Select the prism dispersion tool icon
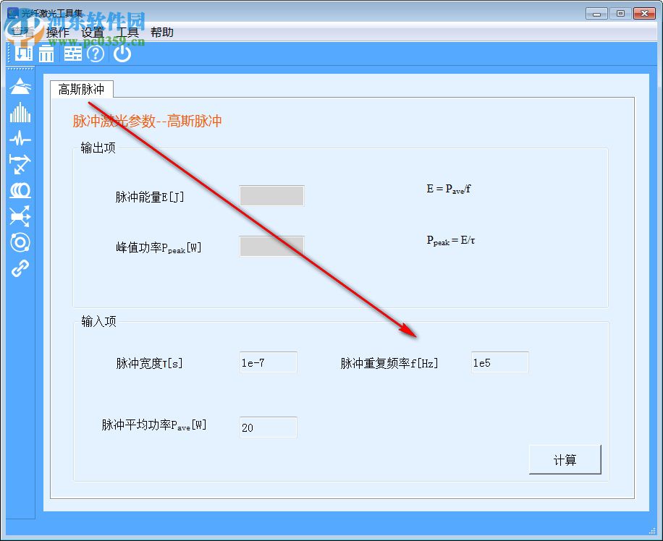 (20, 86)
